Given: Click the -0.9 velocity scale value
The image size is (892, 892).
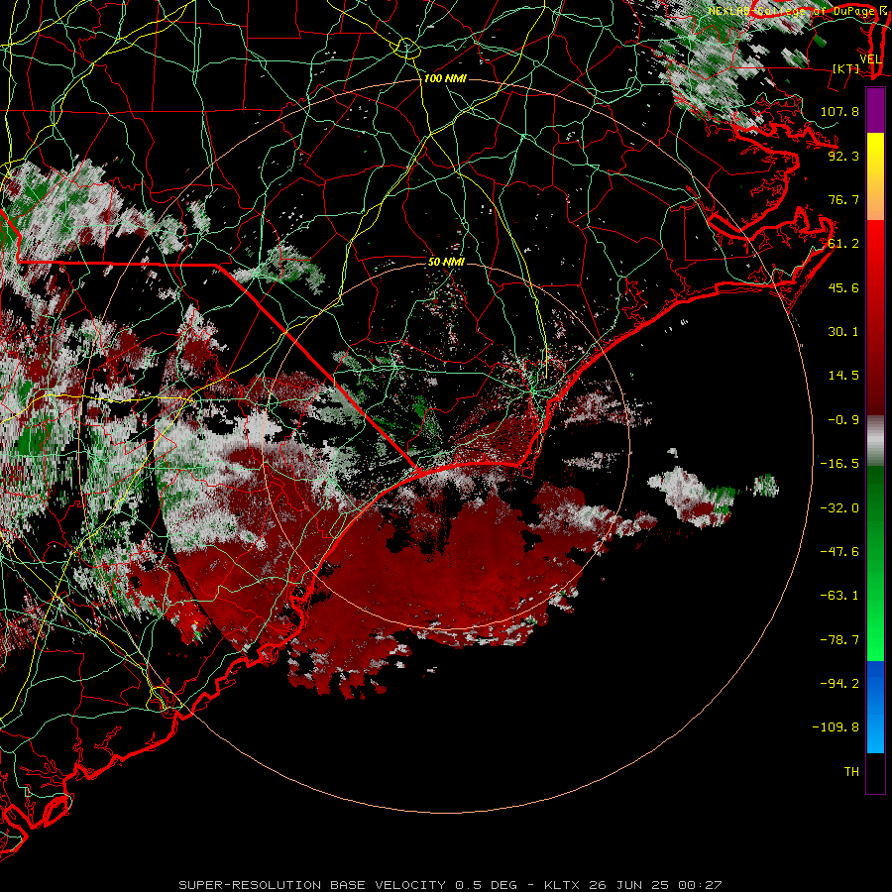Looking at the screenshot, I should (843, 420).
